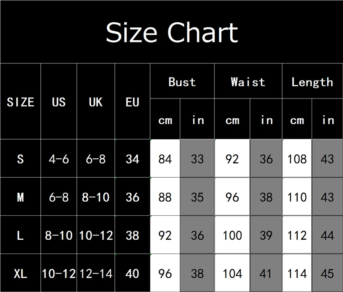Click the L size row label

20,235
